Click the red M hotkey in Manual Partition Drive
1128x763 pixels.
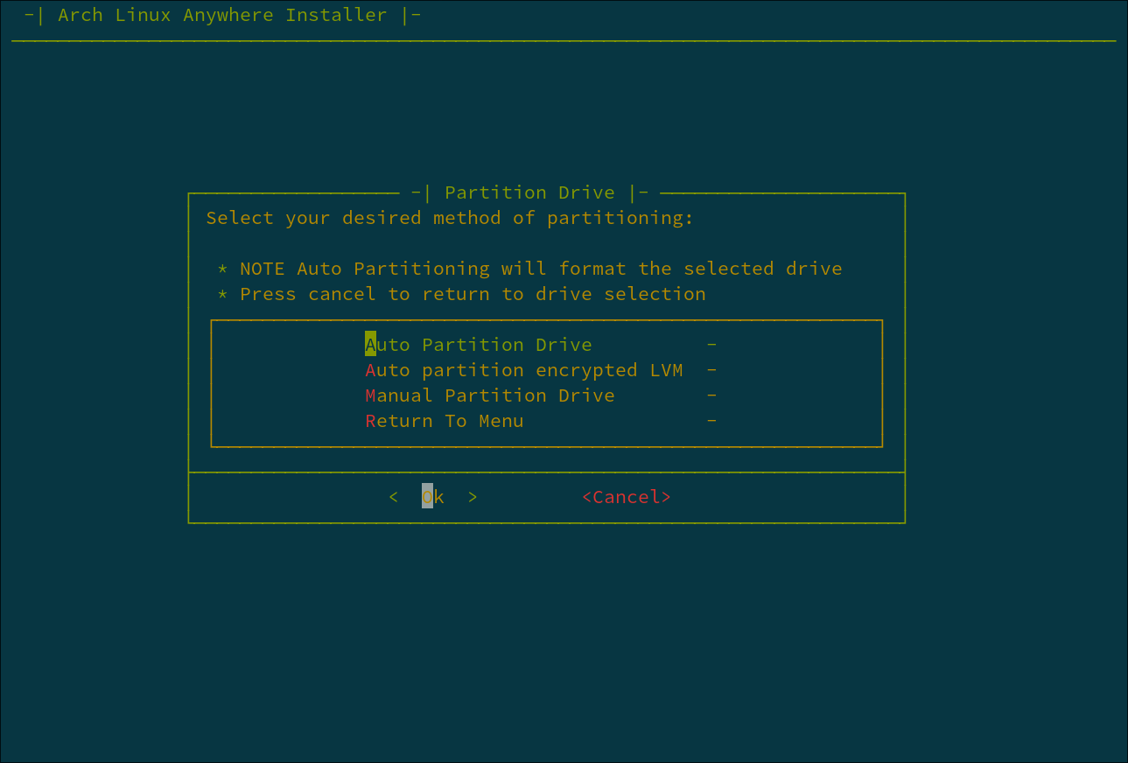[x=370, y=395]
